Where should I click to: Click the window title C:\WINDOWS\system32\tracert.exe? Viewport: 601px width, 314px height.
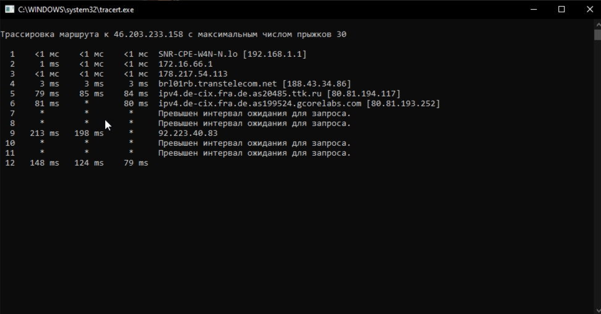(x=75, y=10)
